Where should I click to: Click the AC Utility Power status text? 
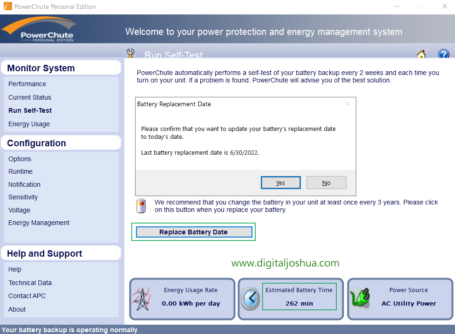click(408, 304)
